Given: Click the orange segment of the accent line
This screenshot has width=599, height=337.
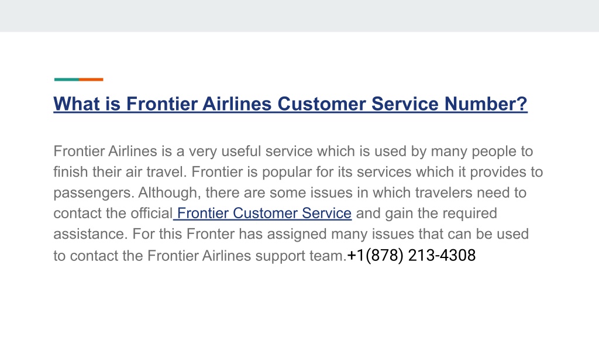Looking at the screenshot, I should coord(91,80).
